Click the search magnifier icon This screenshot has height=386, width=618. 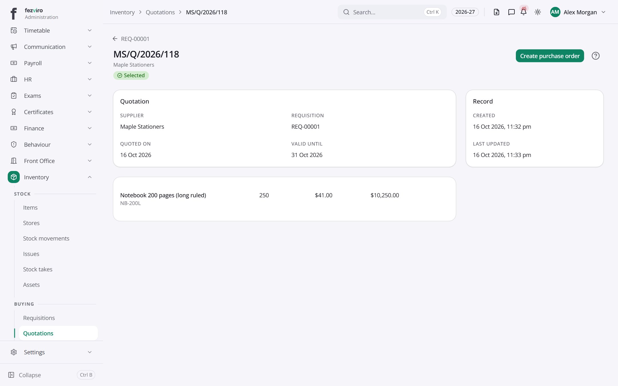346,12
